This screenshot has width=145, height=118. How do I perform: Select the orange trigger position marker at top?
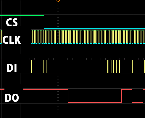(58, 1)
